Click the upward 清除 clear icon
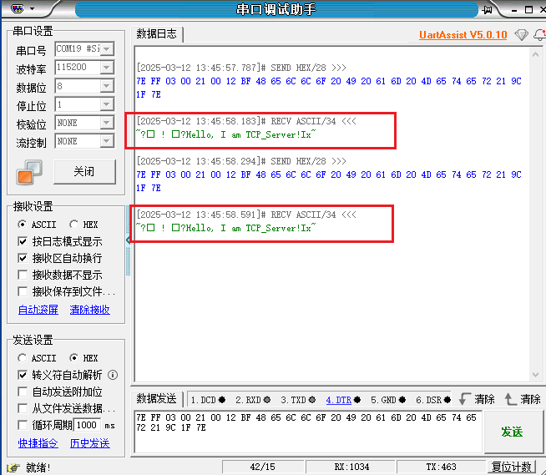 (510, 399)
